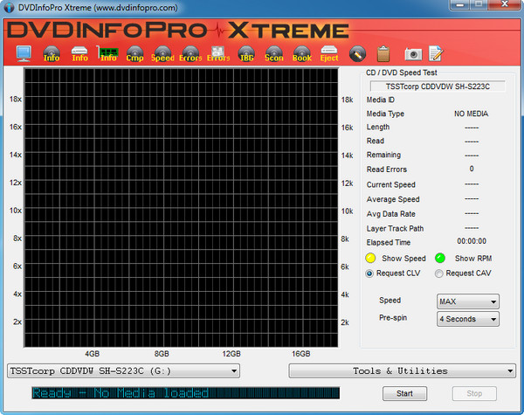Toggle the green Show RPM indicator
524x415 pixels.
(440, 259)
